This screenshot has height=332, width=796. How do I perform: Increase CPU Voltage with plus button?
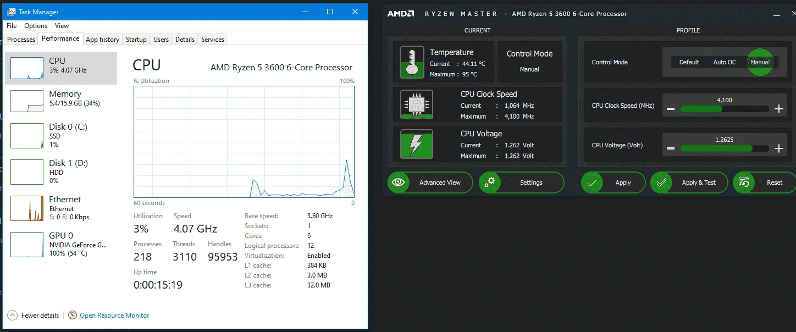[778, 148]
